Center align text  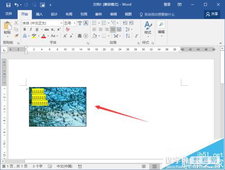pos(100,29)
